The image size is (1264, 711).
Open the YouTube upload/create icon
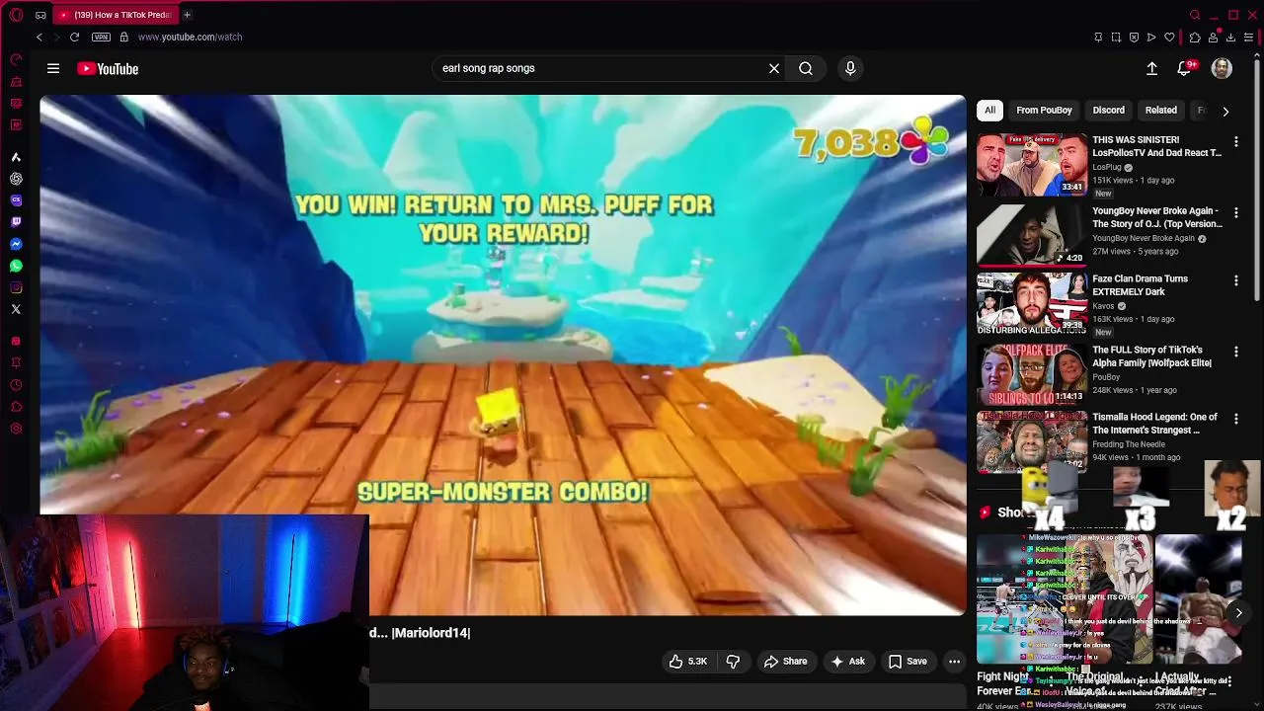pyautogui.click(x=1151, y=68)
